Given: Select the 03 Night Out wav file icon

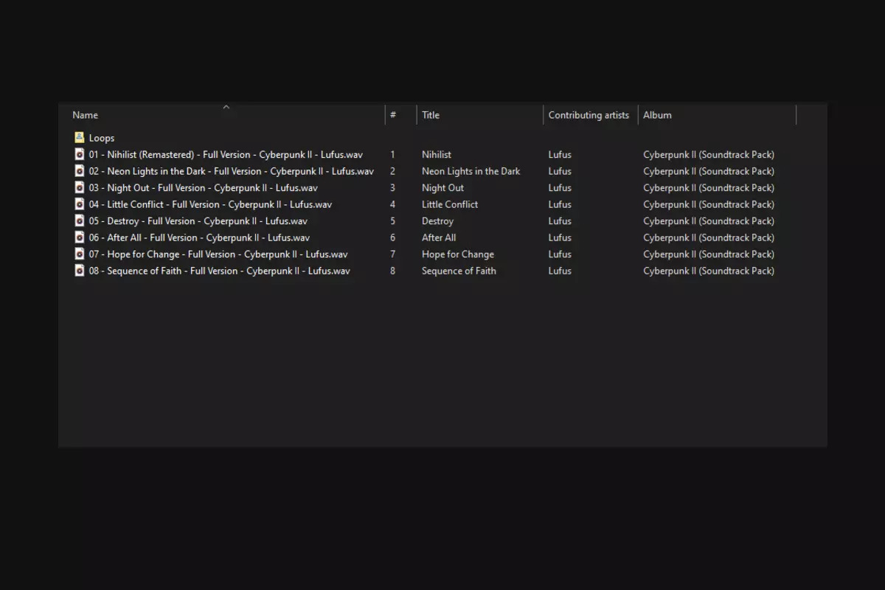Looking at the screenshot, I should point(80,188).
